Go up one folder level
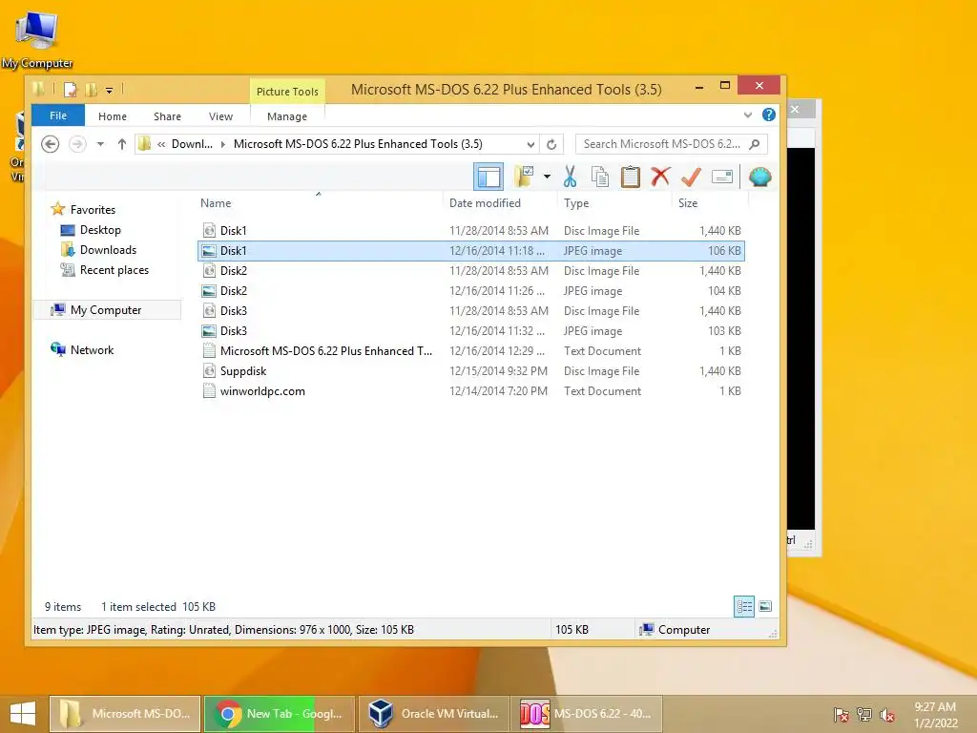 121,144
